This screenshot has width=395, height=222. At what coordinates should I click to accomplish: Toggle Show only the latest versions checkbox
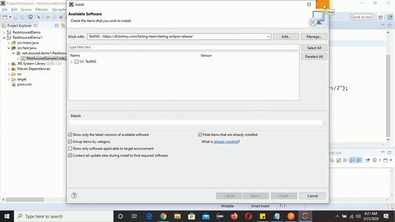tap(70, 134)
